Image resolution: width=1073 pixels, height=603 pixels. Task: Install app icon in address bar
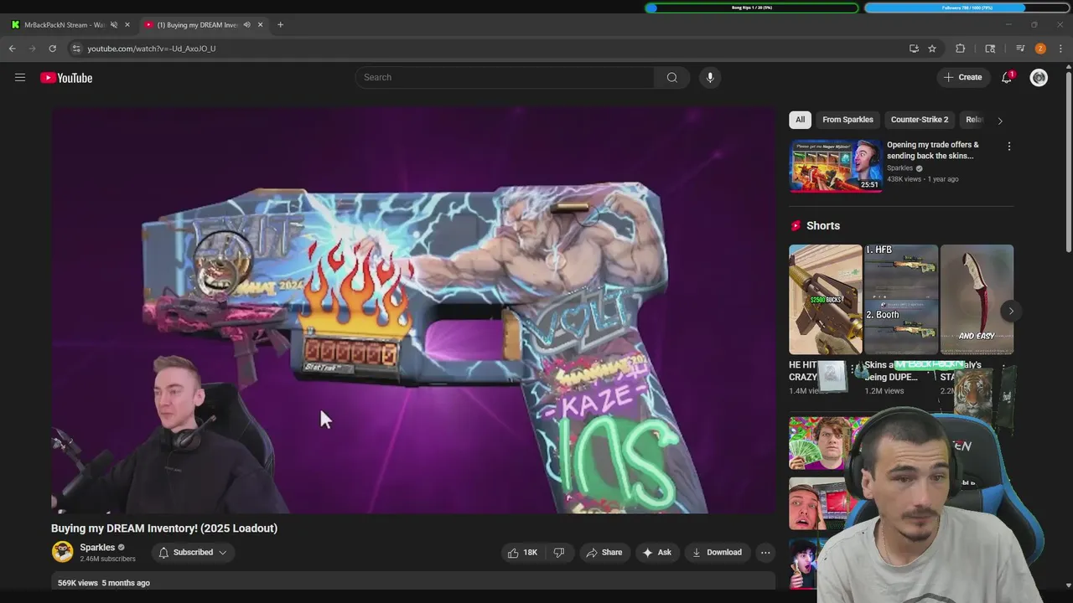(914, 49)
